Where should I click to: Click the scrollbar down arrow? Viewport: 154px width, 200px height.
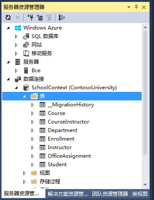(145, 185)
